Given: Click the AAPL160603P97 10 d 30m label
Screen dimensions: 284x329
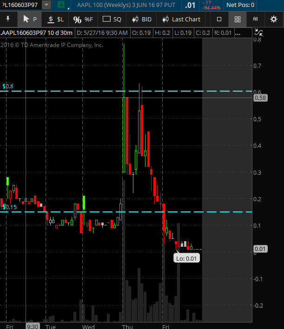Looking at the screenshot, I should click(x=37, y=33).
